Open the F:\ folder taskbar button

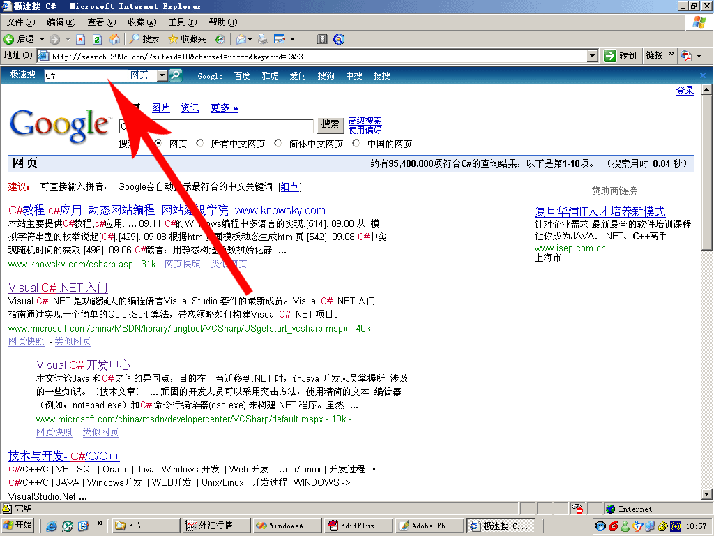pos(146,526)
